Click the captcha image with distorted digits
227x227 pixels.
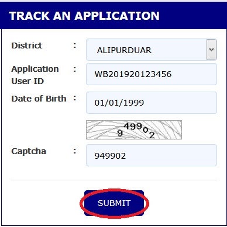(x=134, y=130)
